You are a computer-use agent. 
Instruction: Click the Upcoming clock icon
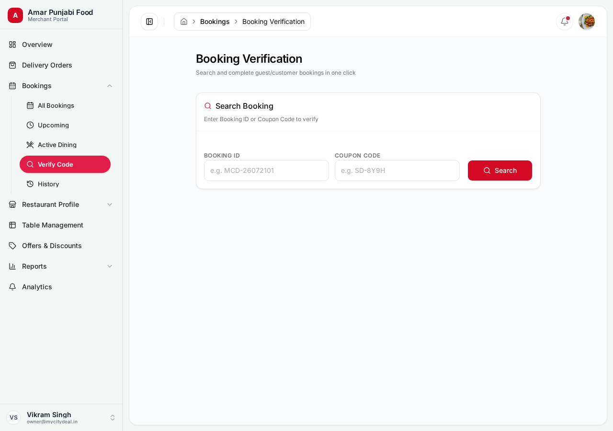click(30, 125)
